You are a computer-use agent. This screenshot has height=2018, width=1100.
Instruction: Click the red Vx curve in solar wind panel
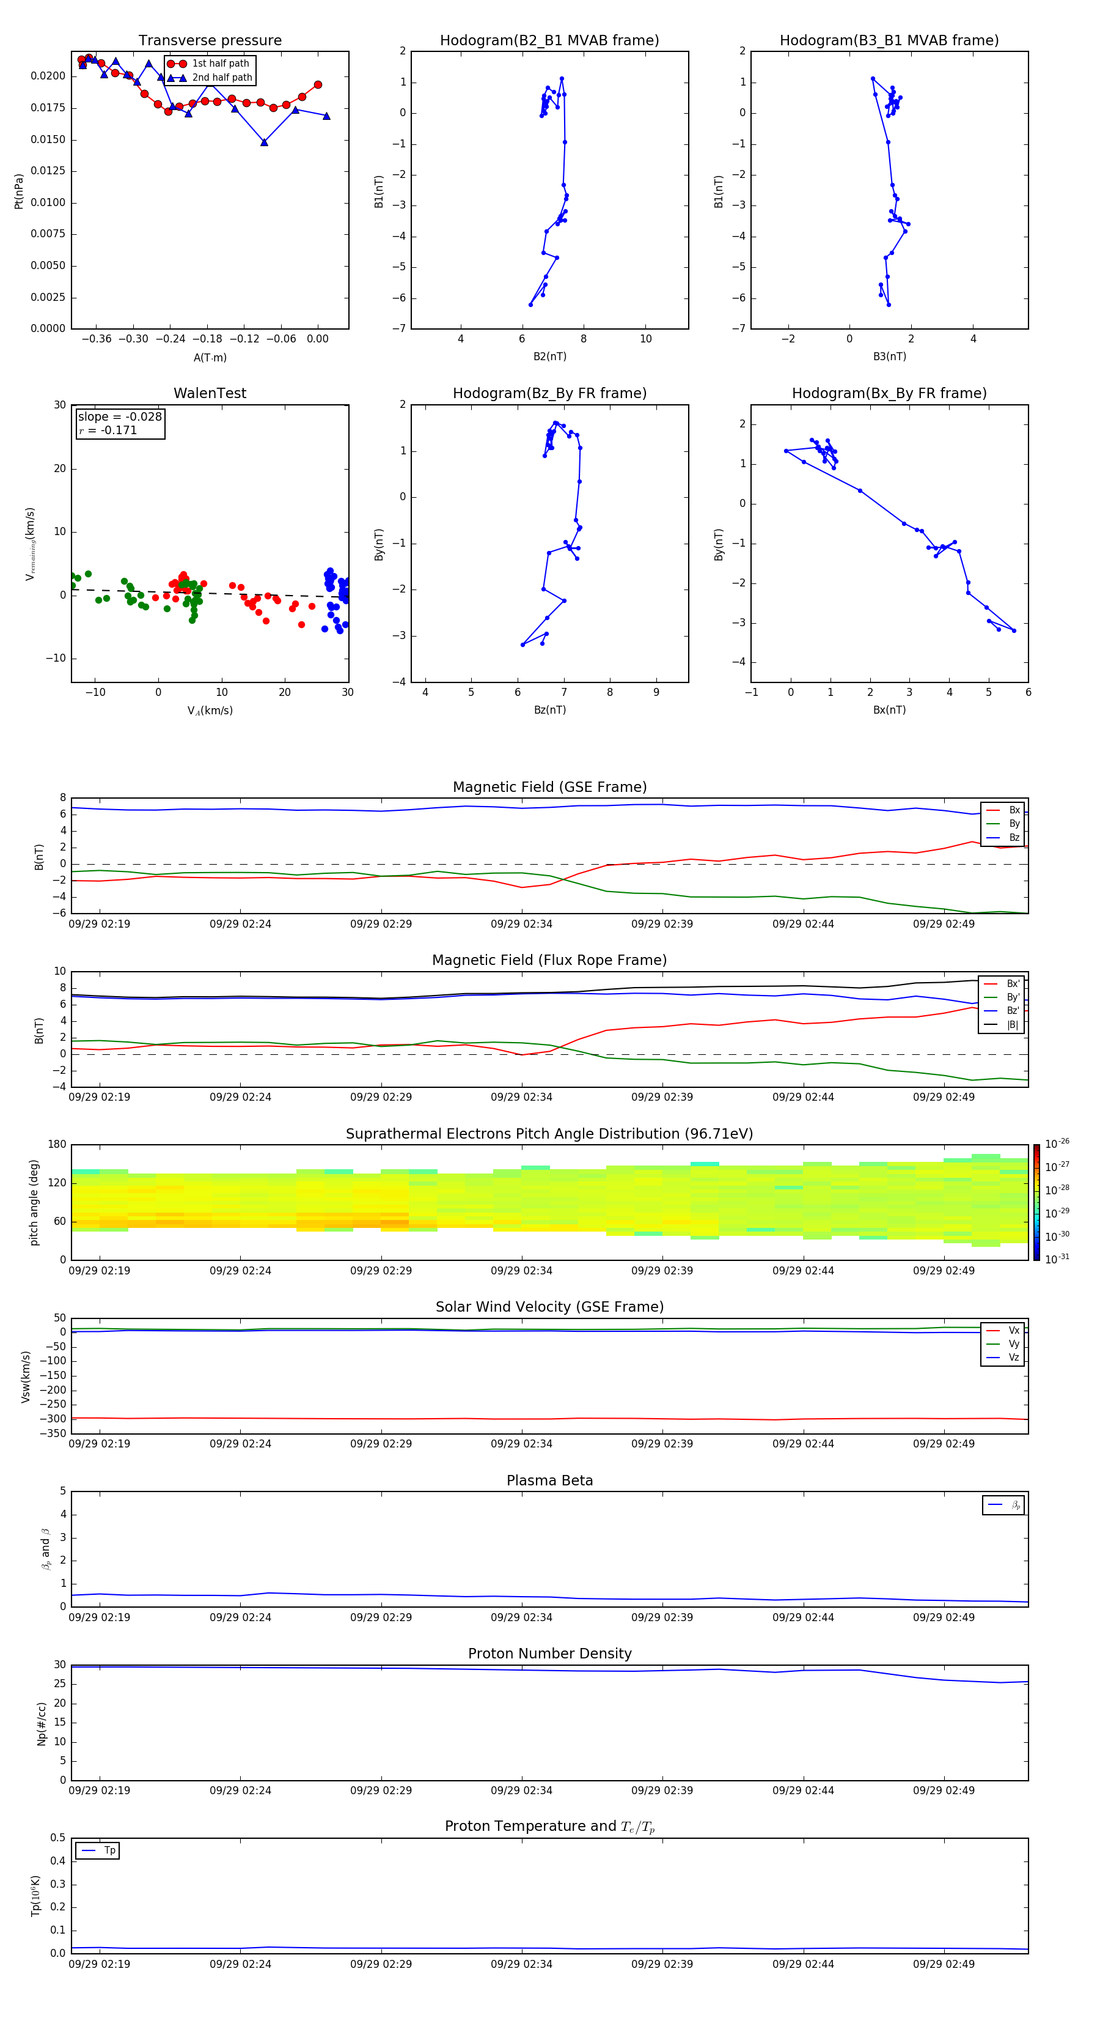click(549, 1419)
